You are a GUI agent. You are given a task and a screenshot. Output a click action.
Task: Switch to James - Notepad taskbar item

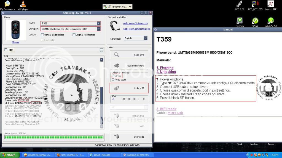coord(104,155)
